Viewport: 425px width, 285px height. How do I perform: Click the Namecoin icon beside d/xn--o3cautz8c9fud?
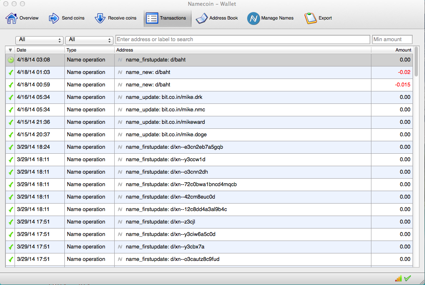pyautogui.click(x=120, y=260)
